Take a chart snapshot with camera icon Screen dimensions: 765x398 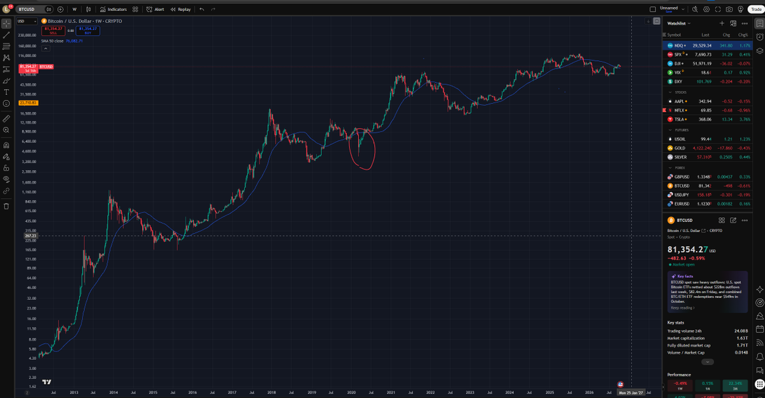729,10
